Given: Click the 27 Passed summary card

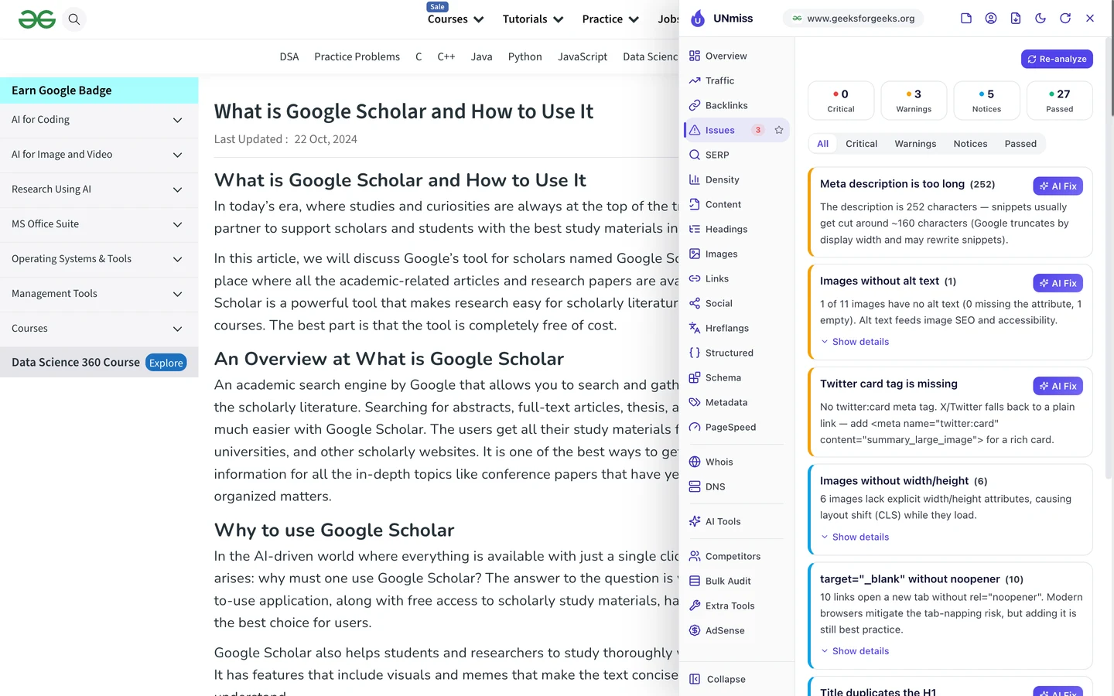Looking at the screenshot, I should [x=1059, y=101].
